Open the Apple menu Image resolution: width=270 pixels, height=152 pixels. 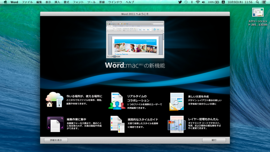(x=5, y=2)
